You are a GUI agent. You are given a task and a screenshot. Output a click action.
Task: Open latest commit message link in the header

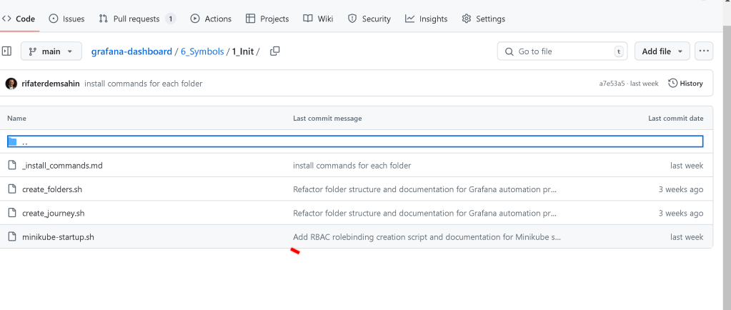pos(144,84)
